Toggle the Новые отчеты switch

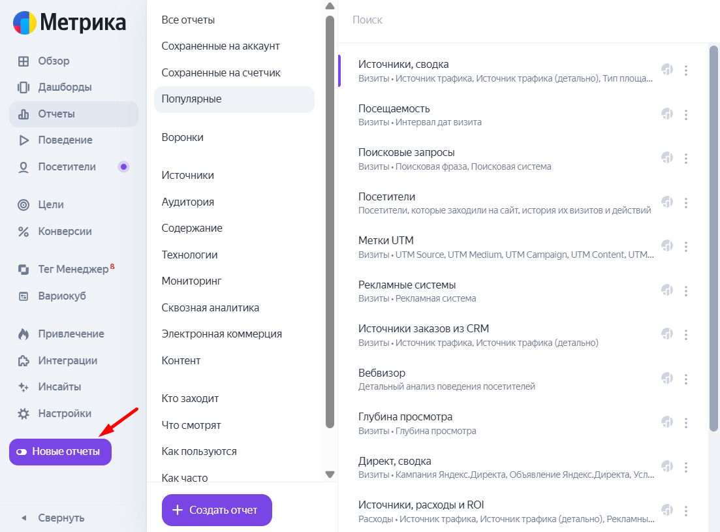coord(60,451)
